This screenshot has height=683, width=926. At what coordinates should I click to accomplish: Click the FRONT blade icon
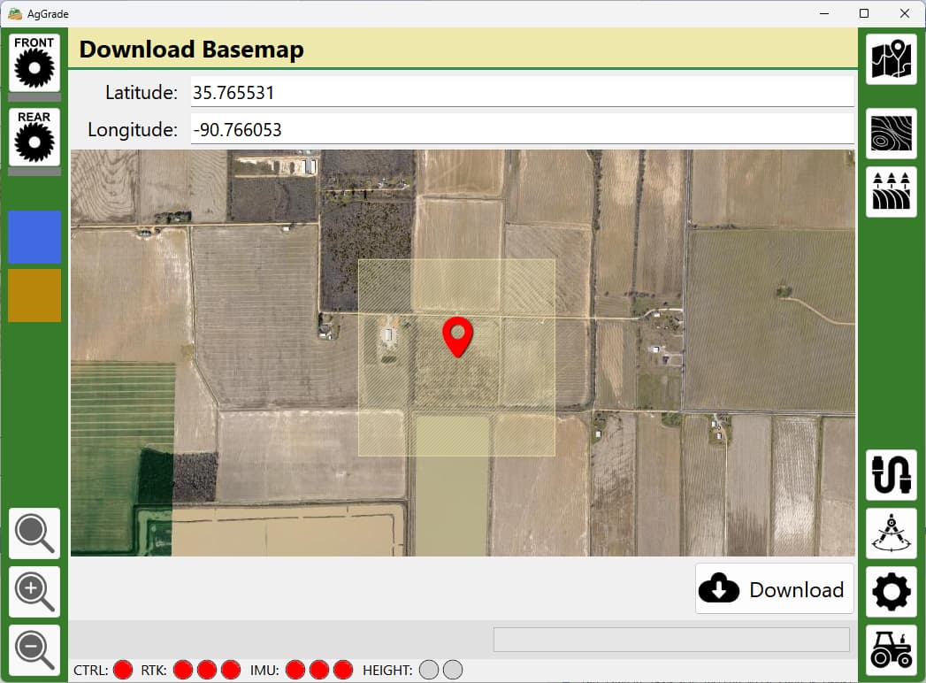[x=34, y=63]
